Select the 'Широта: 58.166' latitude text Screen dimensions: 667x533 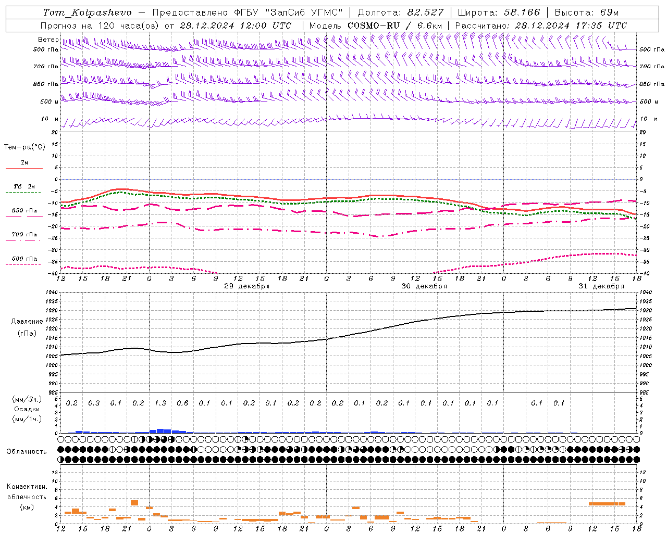499,12
